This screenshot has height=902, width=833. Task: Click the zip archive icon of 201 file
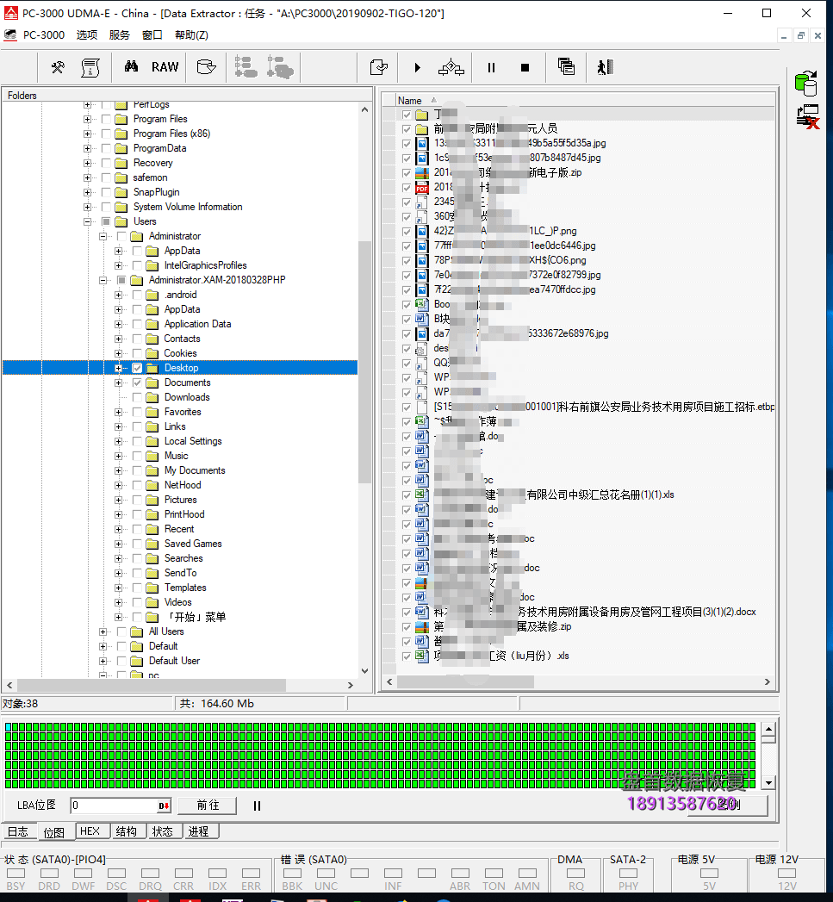422,172
